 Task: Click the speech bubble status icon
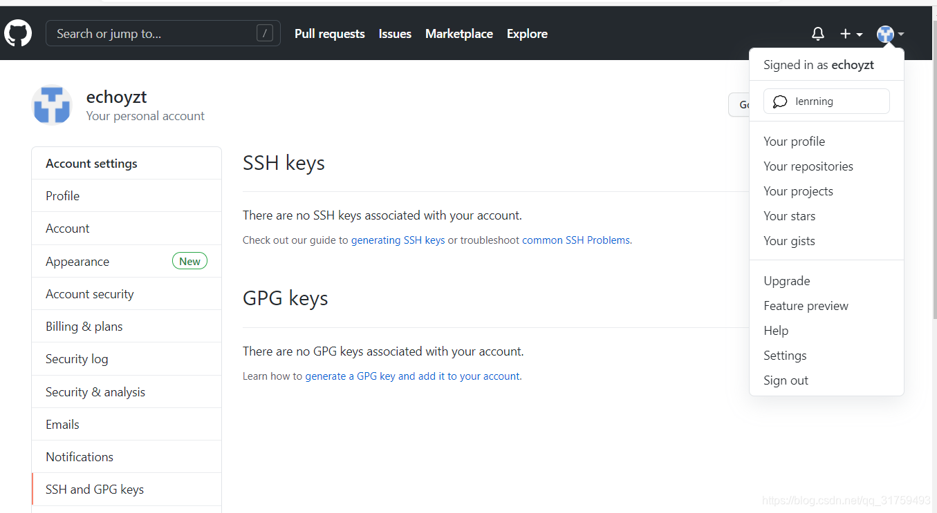point(780,101)
